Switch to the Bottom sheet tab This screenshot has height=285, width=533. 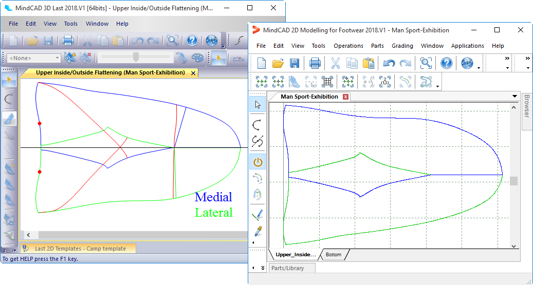(333, 254)
